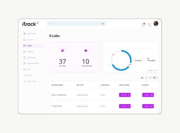The width and height of the screenshot is (180, 133).
Task: Click the LANGUAGE column header
Action: click(105, 85)
